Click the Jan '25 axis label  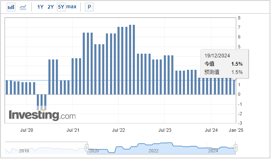[x=236, y=130]
